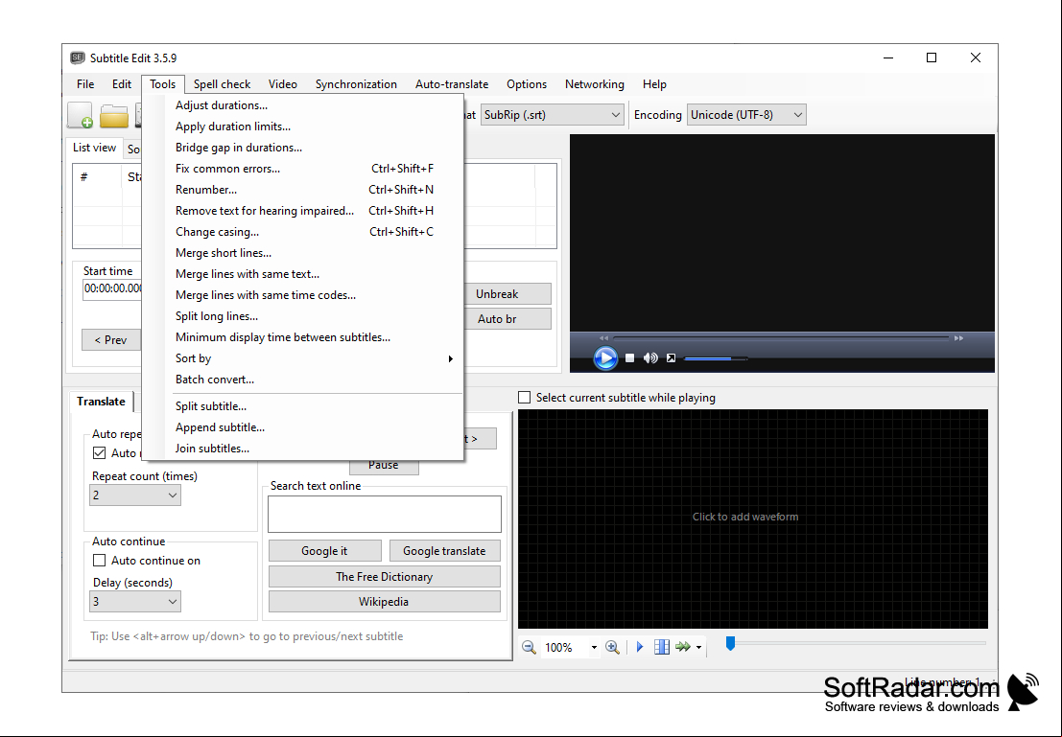This screenshot has height=737, width=1062.
Task: Toggle the Auto repeat checkbox
Action: pos(100,452)
